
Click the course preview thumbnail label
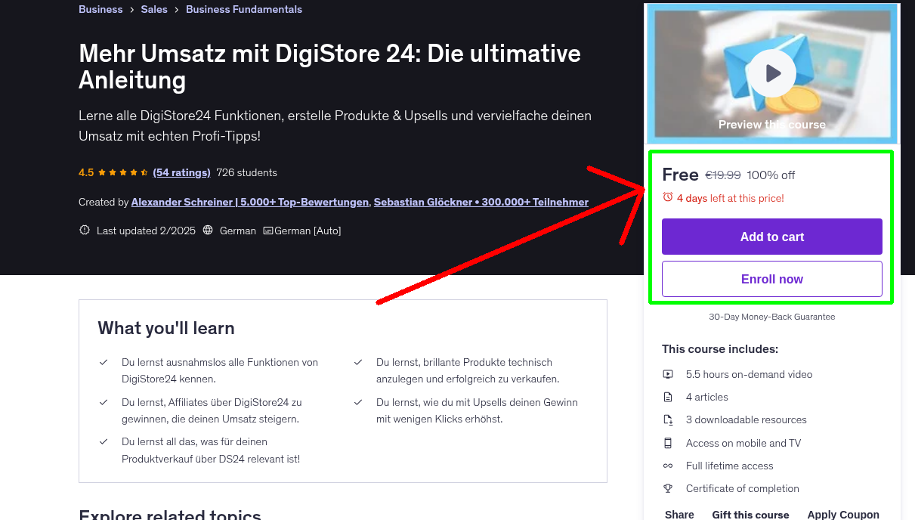(772, 125)
